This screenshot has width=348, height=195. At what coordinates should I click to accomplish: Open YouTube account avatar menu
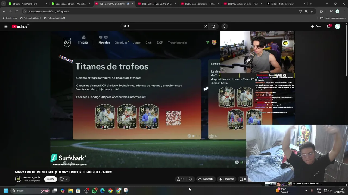(x=338, y=26)
